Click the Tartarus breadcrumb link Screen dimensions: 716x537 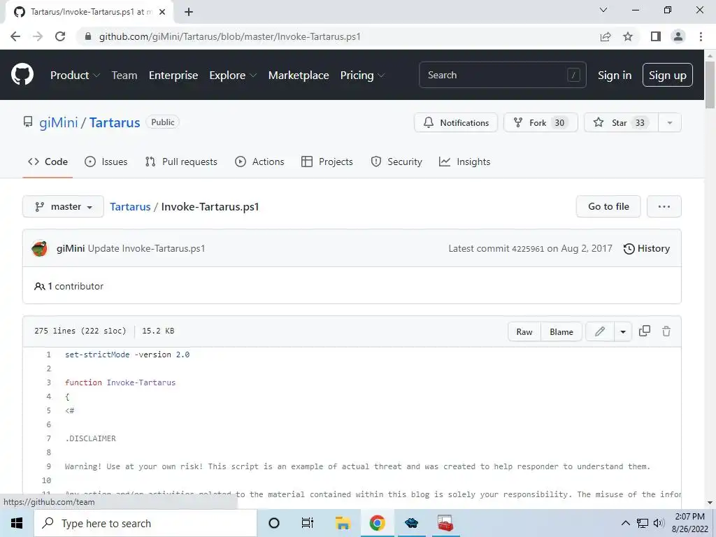pyautogui.click(x=130, y=206)
